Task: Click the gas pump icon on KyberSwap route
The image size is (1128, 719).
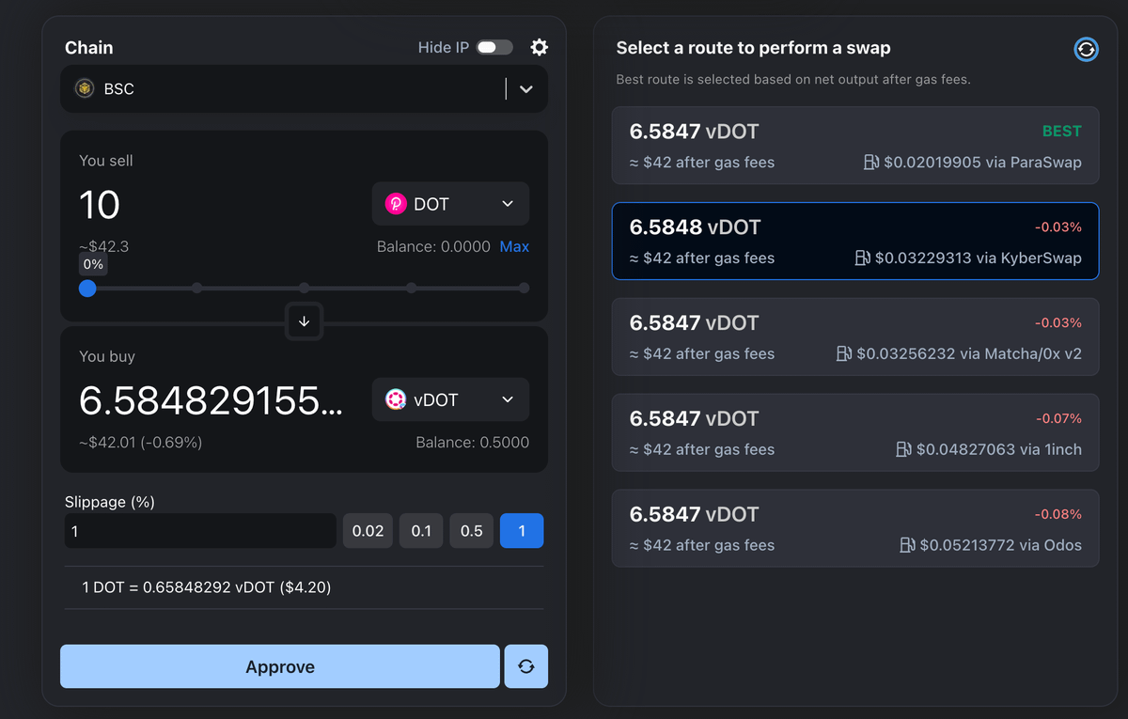Action: point(862,258)
